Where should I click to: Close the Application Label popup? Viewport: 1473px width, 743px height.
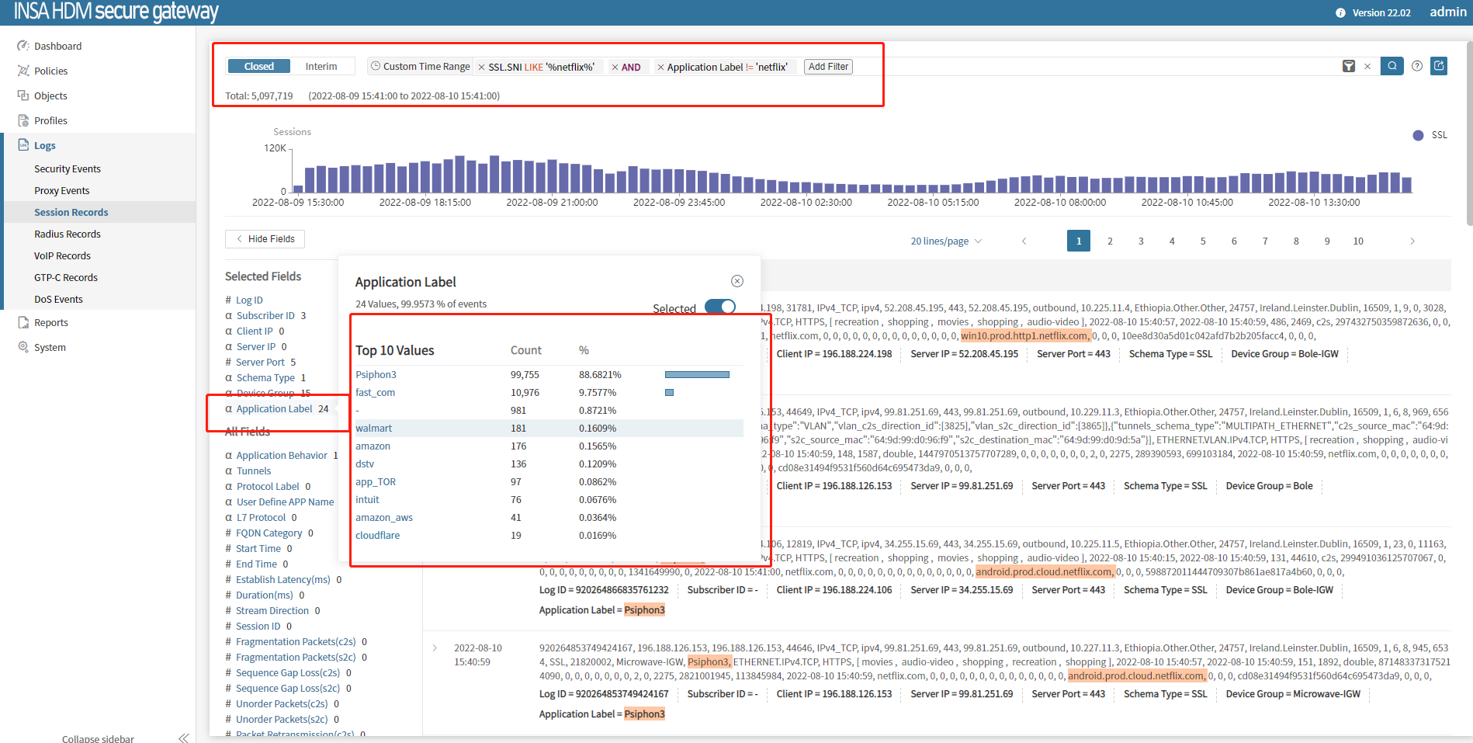coord(737,281)
